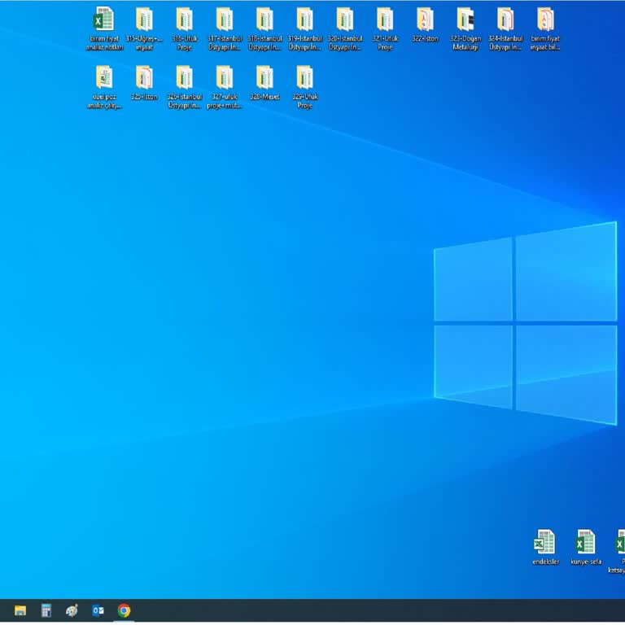Switch to Google Chrome in the taskbar
625x625 pixels.
tap(124, 610)
